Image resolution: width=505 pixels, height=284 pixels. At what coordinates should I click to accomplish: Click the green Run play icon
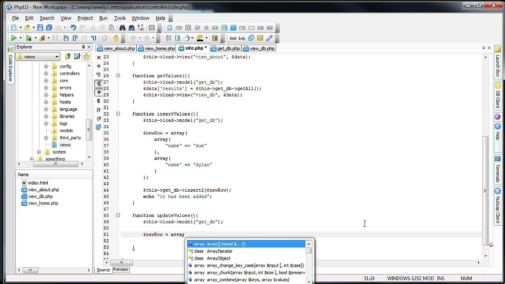14,38
